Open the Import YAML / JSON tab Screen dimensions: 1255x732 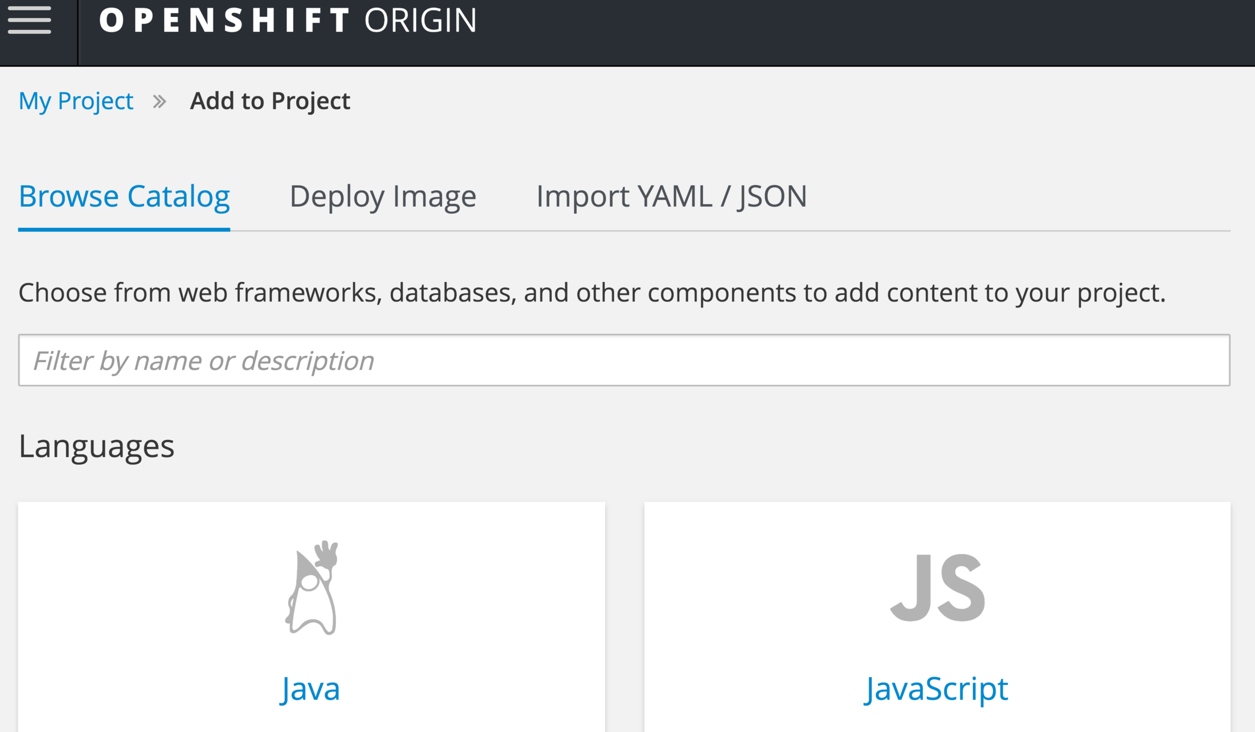671,196
